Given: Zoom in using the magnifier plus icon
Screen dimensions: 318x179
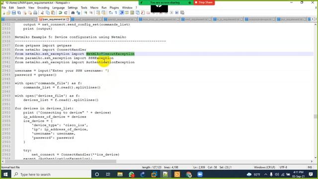Looking at the screenshot, I should [85, 13].
